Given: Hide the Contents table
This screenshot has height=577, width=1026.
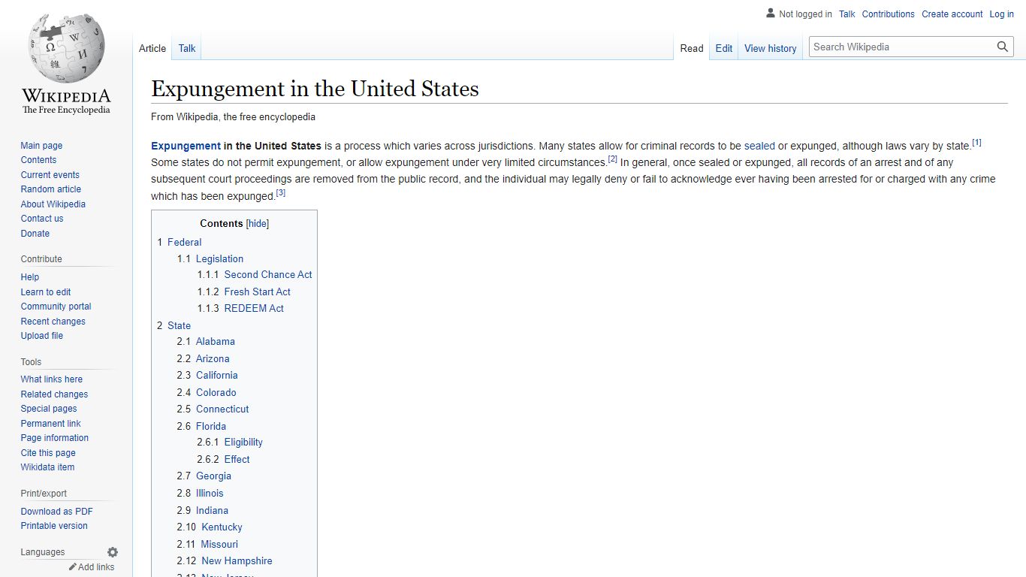Looking at the screenshot, I should (x=258, y=223).
